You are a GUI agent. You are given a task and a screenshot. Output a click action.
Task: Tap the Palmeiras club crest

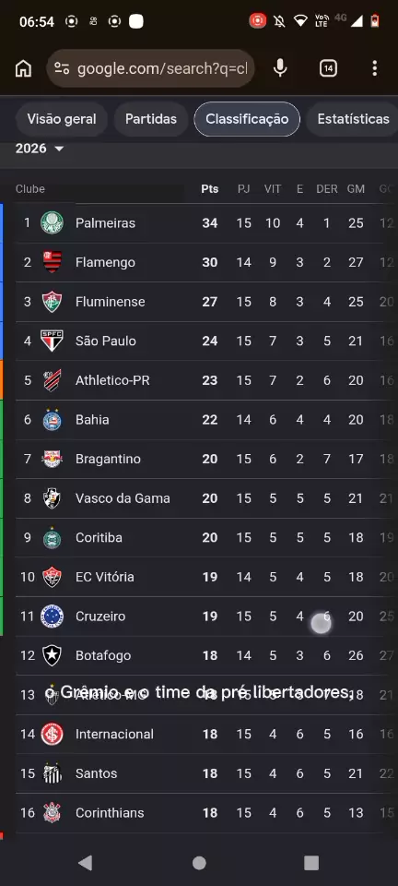coord(52,222)
